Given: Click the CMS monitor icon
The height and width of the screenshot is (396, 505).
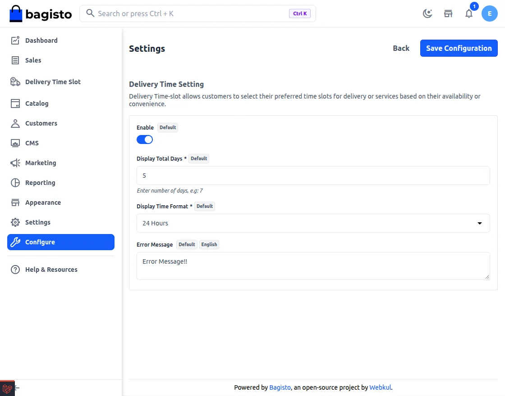Looking at the screenshot, I should click(15, 143).
